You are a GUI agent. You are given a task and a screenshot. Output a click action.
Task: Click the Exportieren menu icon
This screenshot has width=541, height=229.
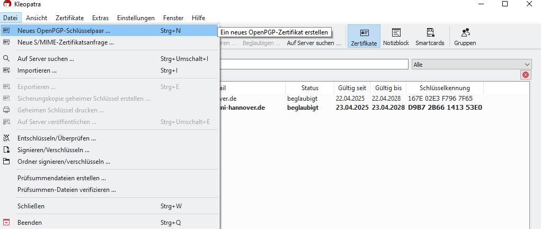click(x=6, y=86)
